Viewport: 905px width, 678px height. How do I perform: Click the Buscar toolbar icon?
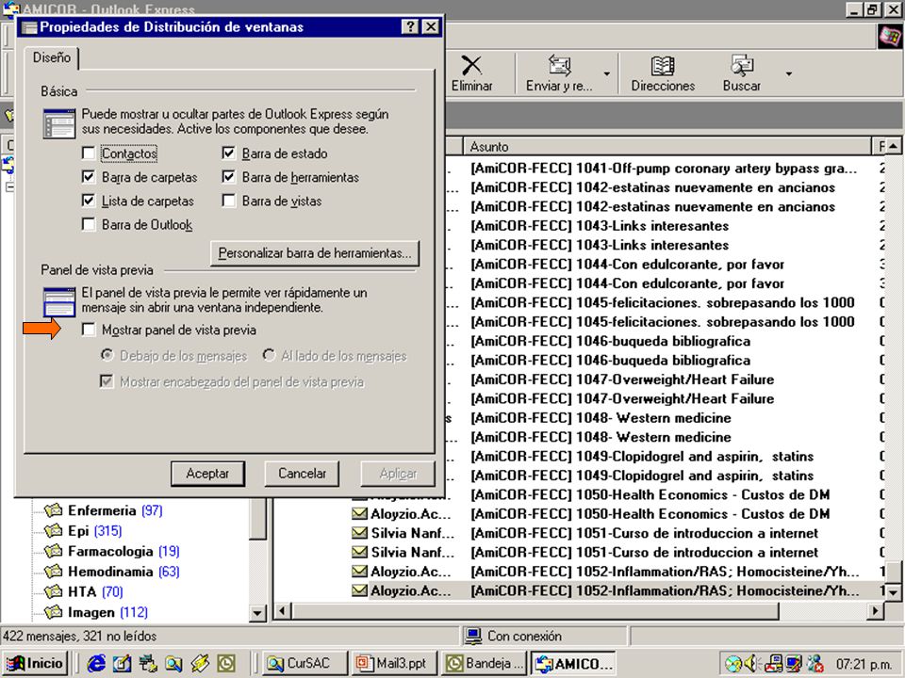(742, 66)
